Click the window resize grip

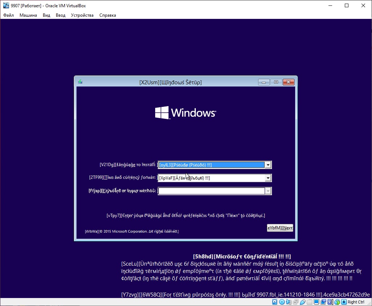[x=369, y=303]
